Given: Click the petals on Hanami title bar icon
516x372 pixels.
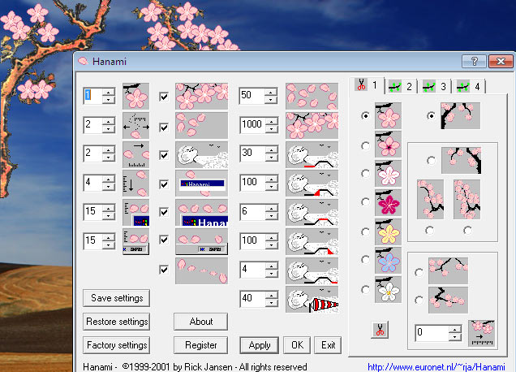Looking at the screenshot, I should click(201, 212).
